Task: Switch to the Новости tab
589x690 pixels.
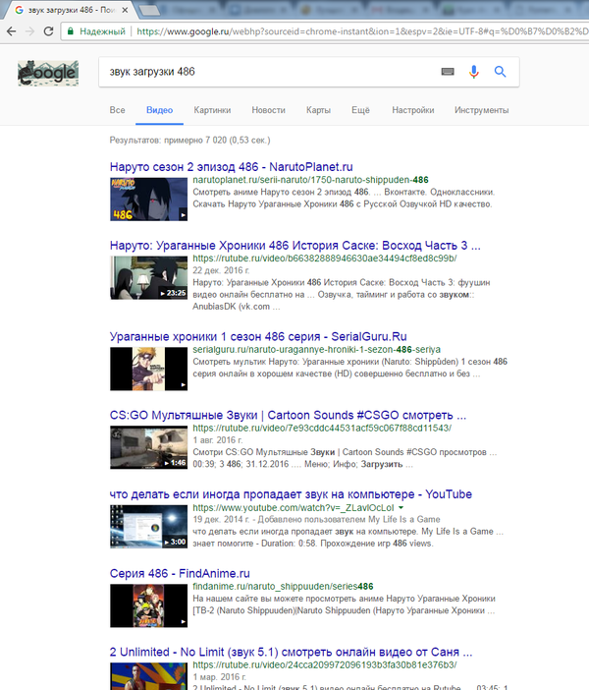Action: coord(268,111)
